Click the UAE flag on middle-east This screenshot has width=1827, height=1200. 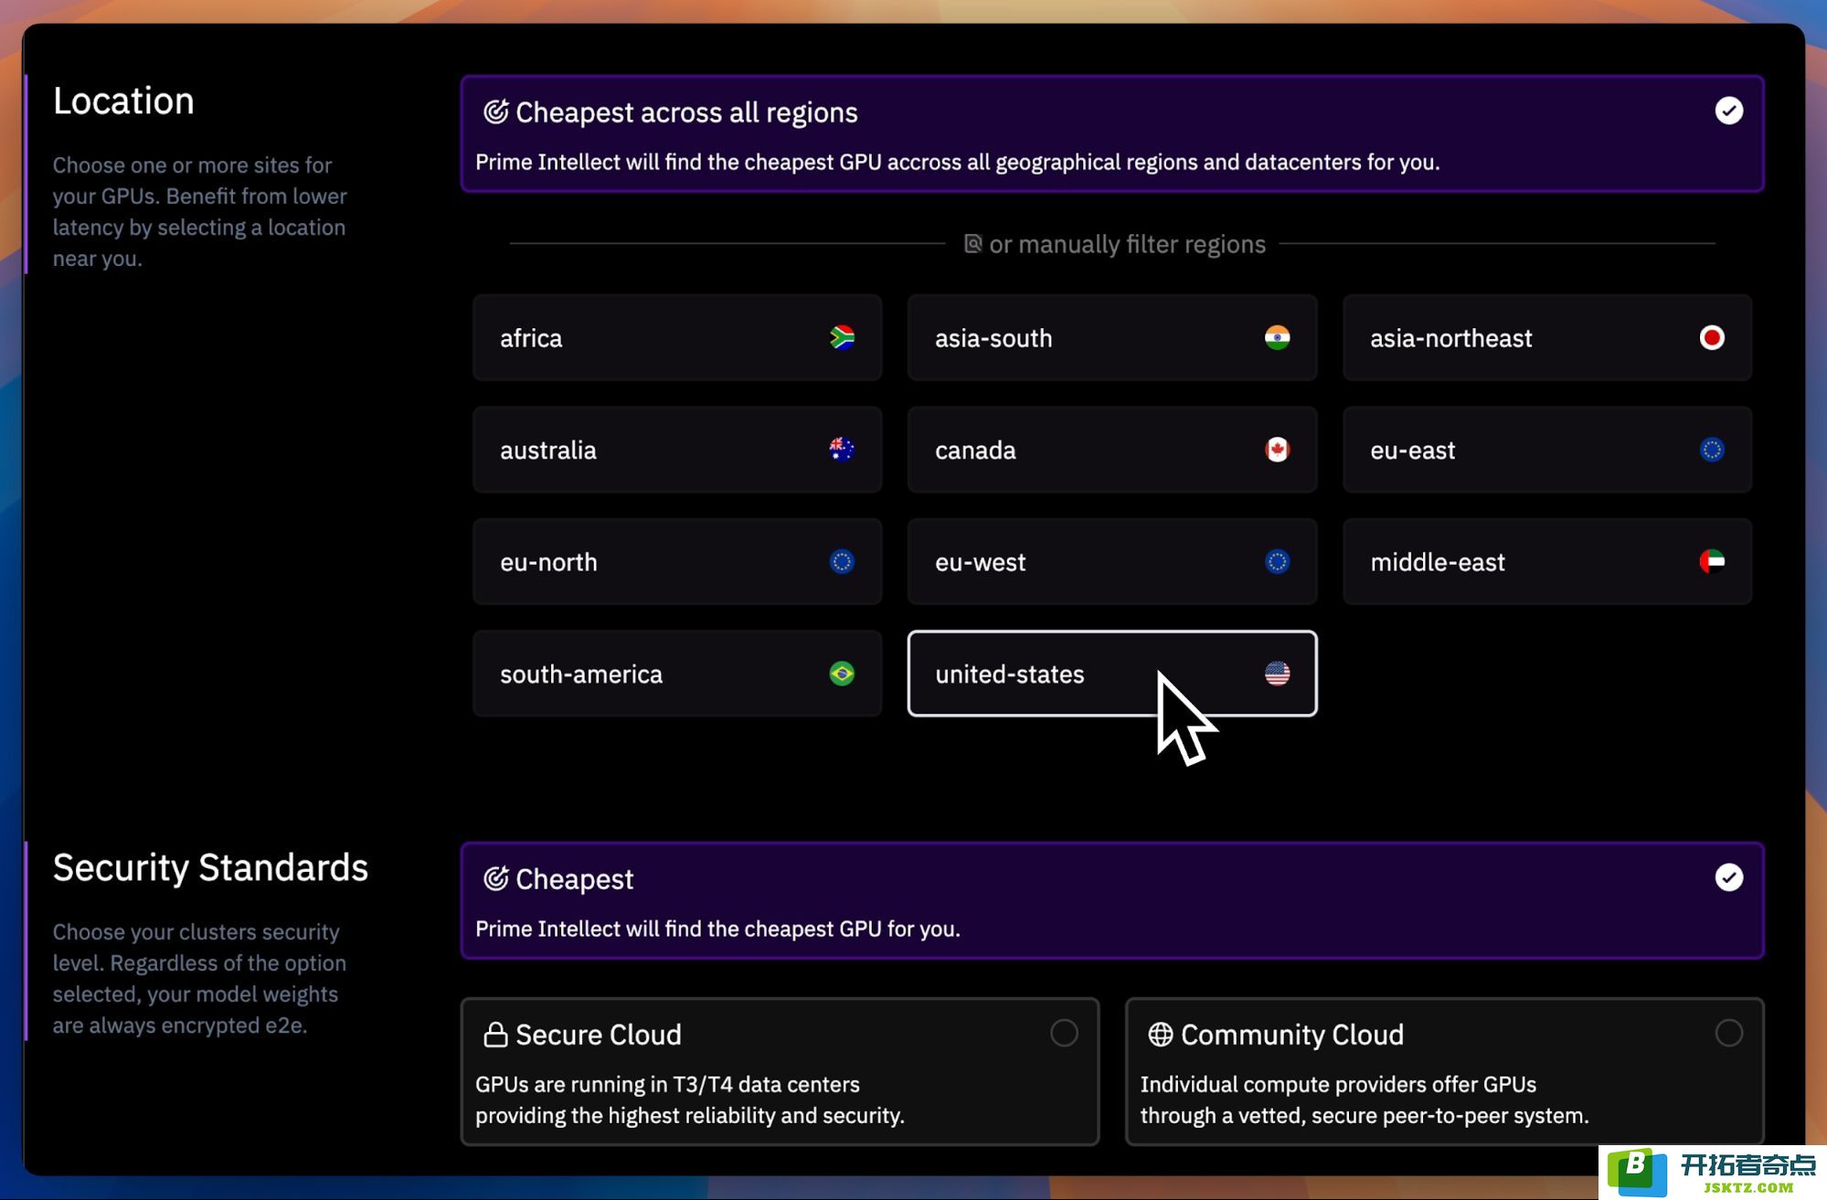1712,561
